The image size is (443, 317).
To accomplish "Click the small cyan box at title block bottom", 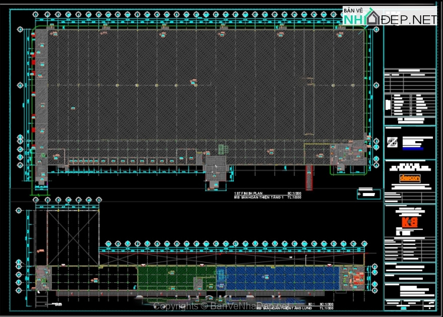I will click(x=404, y=308).
